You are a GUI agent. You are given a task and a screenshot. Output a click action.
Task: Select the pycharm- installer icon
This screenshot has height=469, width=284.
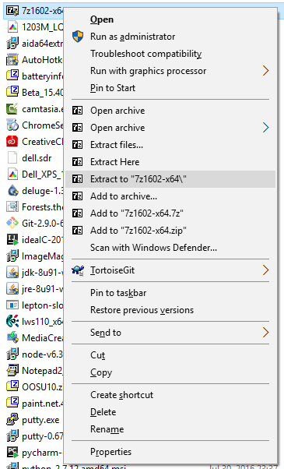click(x=12, y=452)
